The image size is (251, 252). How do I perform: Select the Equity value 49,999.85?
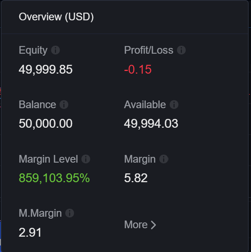coord(46,69)
